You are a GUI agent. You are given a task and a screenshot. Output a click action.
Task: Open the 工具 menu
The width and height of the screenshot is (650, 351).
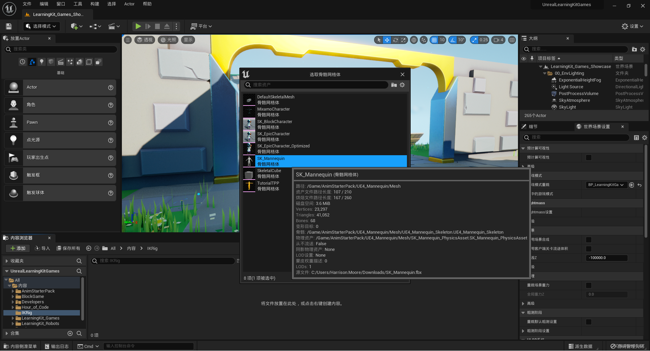point(78,4)
